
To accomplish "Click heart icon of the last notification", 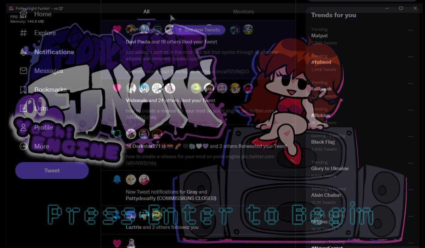I will tap(117, 243).
